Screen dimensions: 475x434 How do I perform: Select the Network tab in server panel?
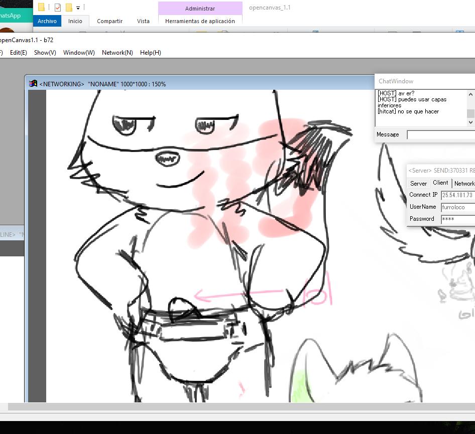coord(464,184)
